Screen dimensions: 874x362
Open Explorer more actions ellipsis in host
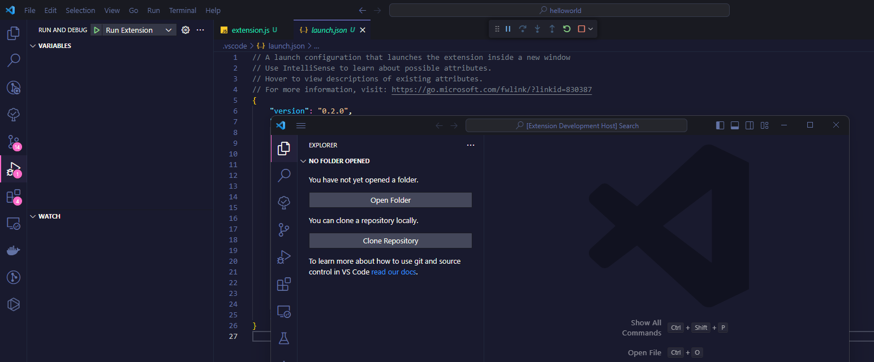(x=471, y=145)
